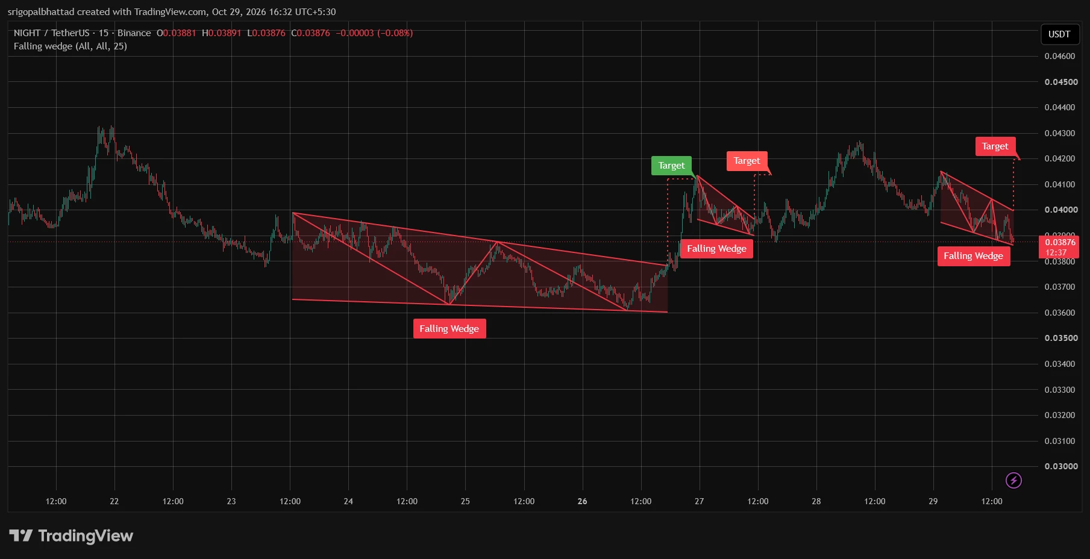Screen dimensions: 1090x559
Task: Open the USDT currency selector
Action: pos(1059,34)
